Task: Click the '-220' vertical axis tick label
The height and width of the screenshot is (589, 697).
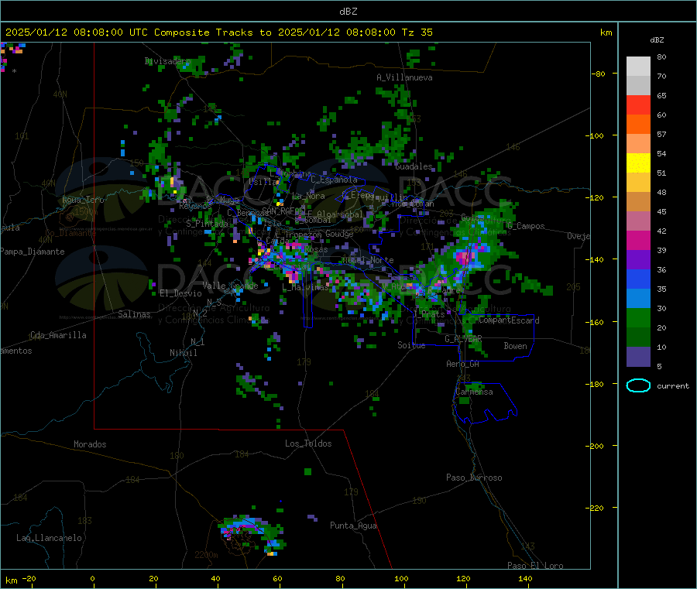Action: [594, 508]
